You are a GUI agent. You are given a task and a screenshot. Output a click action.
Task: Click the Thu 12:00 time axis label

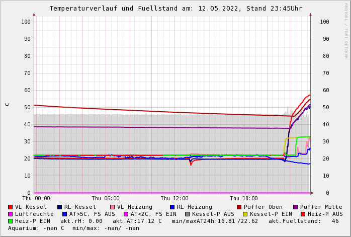pyautogui.click(x=174, y=198)
